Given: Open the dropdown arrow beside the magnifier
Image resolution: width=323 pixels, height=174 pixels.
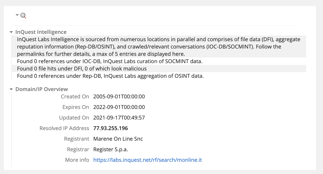Looking at the screenshot, I should pyautogui.click(x=17, y=15).
